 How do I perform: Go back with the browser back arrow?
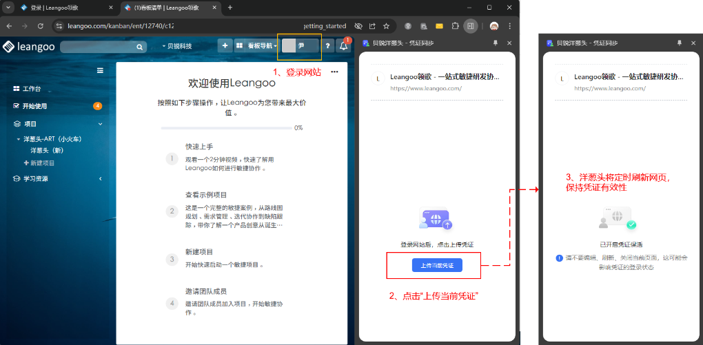10,26
